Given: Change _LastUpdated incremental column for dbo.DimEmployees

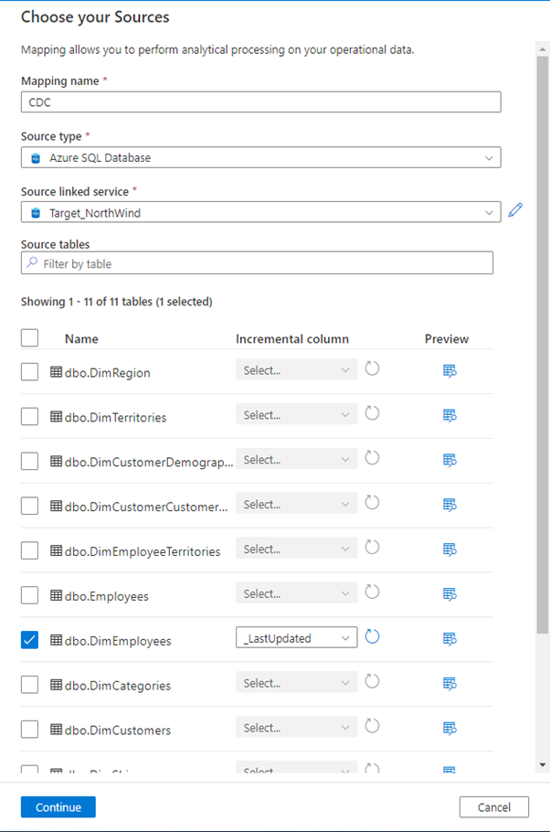Looking at the screenshot, I should pyautogui.click(x=297, y=638).
